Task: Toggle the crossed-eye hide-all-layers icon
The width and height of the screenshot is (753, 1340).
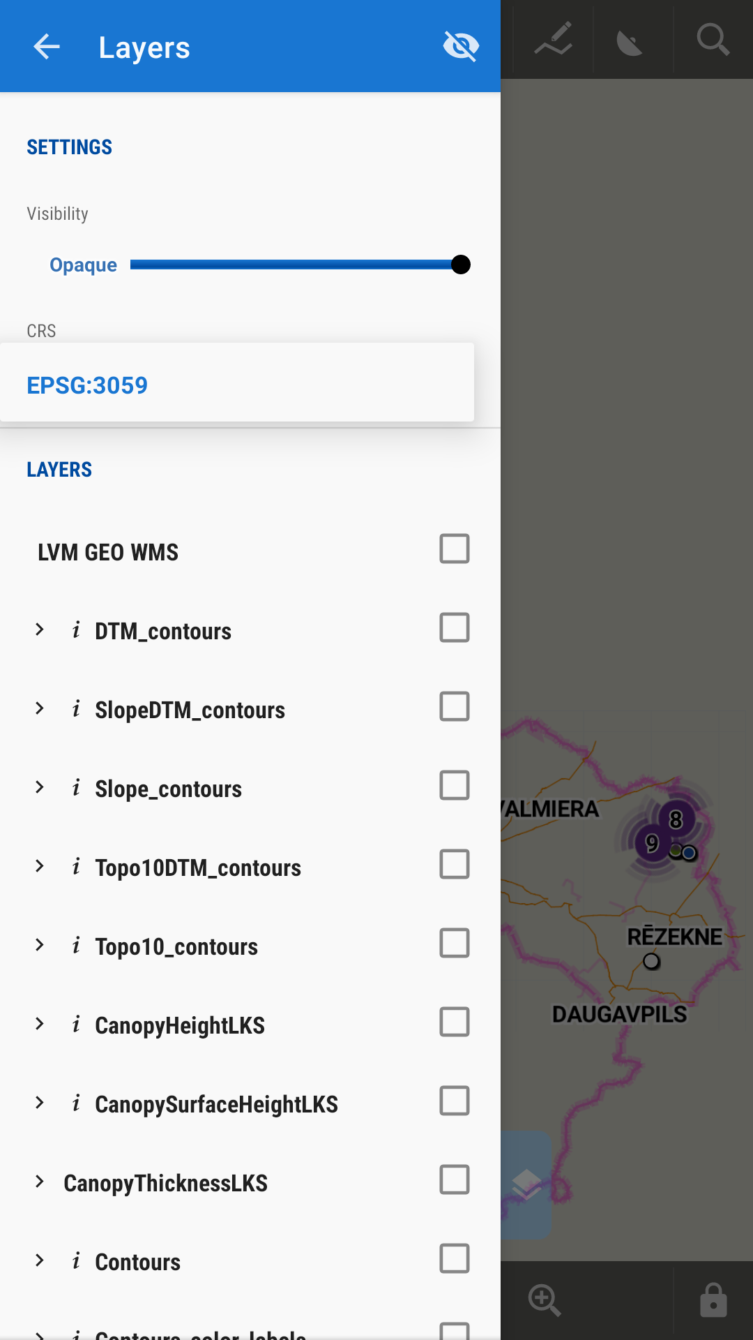Action: (x=461, y=47)
